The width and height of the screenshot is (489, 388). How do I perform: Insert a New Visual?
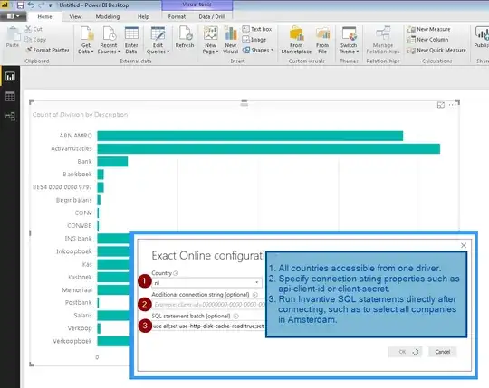(x=231, y=40)
